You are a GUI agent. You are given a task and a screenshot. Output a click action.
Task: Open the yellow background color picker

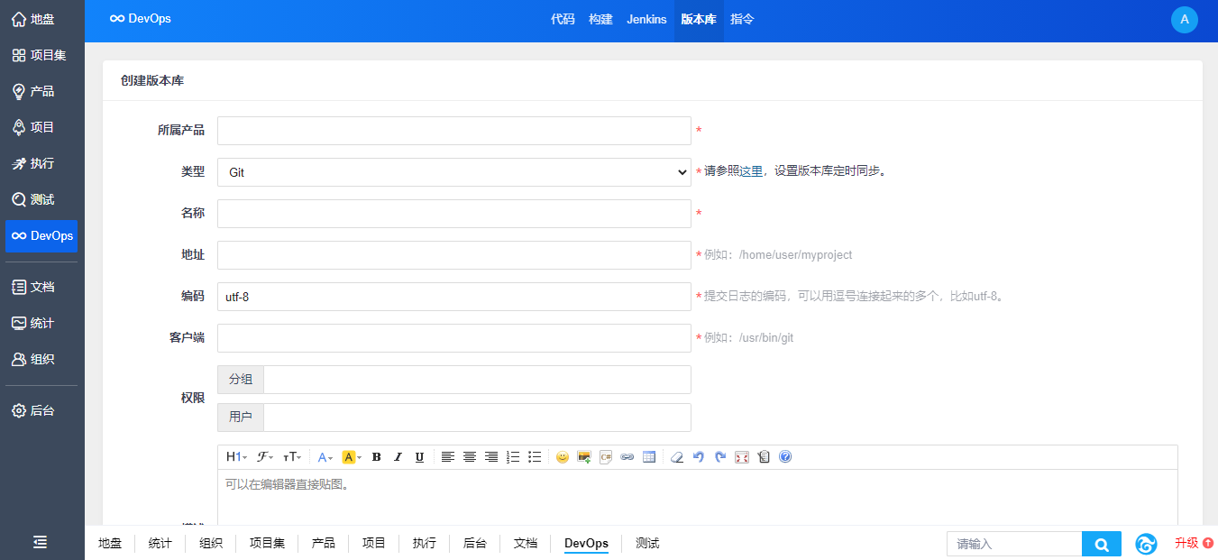(x=352, y=457)
